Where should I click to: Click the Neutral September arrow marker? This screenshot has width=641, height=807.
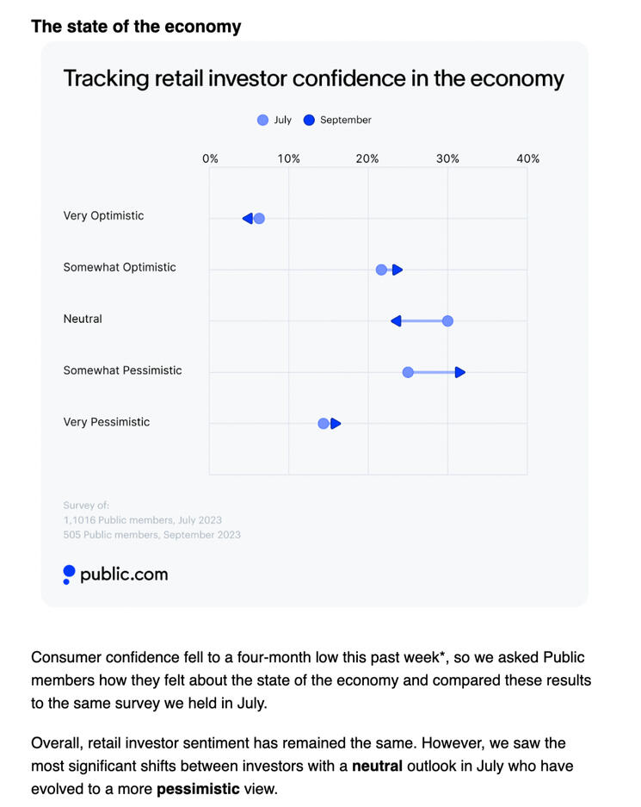[x=396, y=321]
